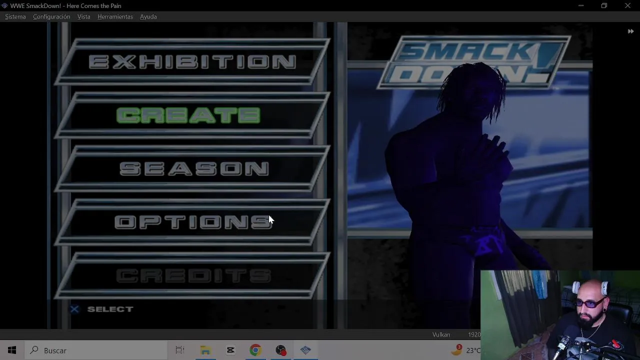Close the WWE SmackDown window
The width and height of the screenshot is (640, 360).
click(x=627, y=5)
